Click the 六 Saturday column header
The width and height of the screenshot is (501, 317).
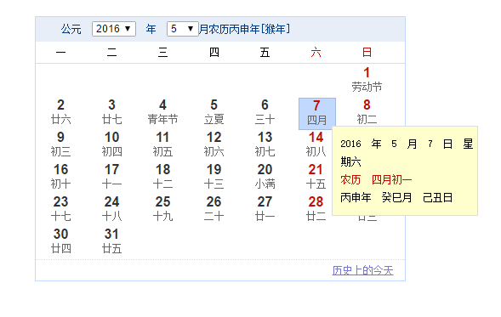[x=316, y=52]
